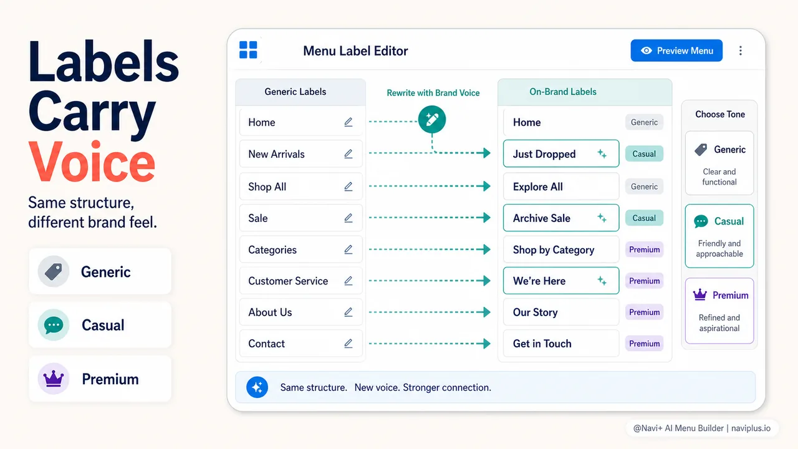Screen dimensions: 798x449
Task: Click Casual tone tag beside Archive Sale
Action: point(644,218)
